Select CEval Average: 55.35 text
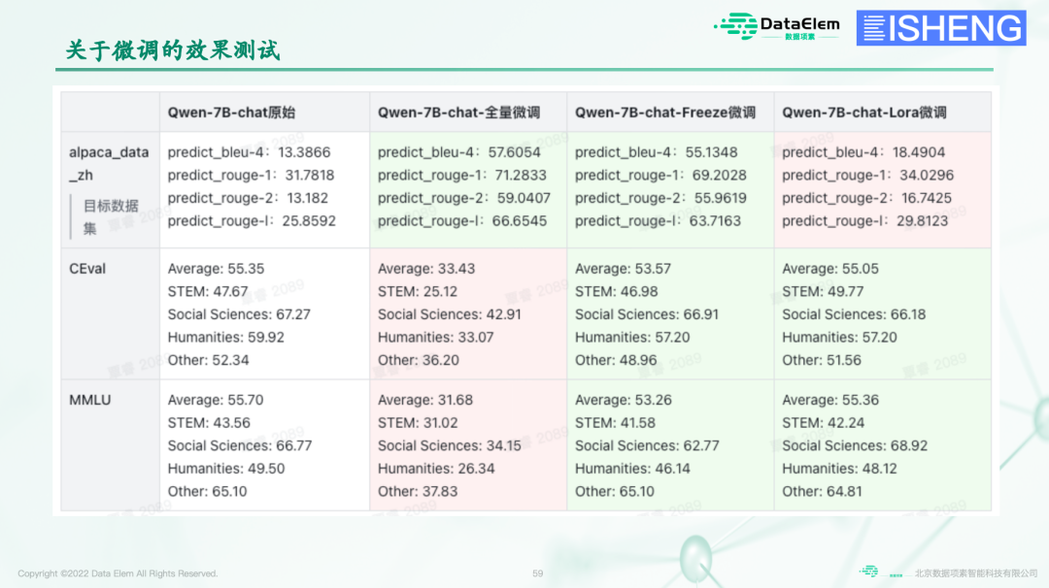 coord(216,269)
